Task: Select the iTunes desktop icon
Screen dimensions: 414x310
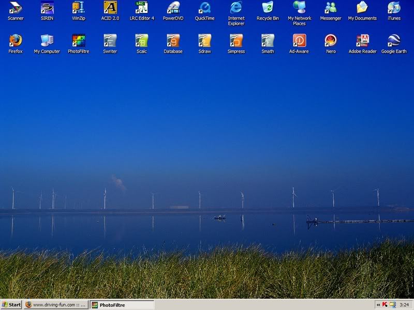Action: point(394,8)
